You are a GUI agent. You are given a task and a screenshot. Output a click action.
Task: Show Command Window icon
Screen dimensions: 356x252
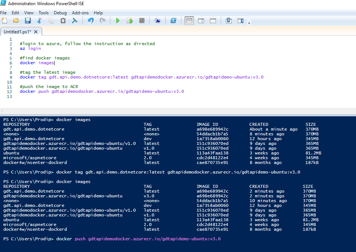tap(229, 21)
